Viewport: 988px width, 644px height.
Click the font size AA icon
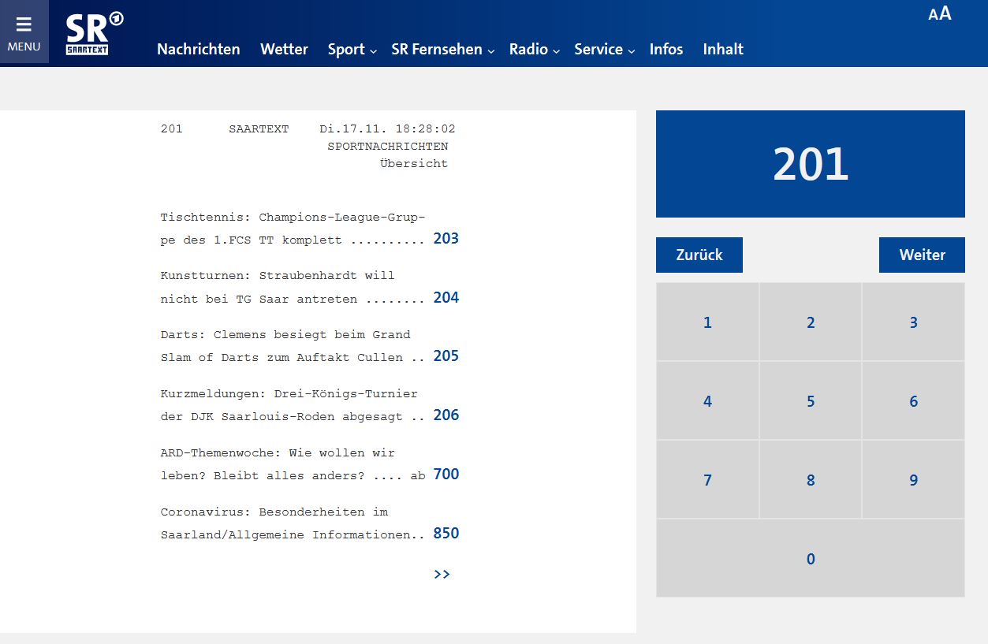[939, 13]
